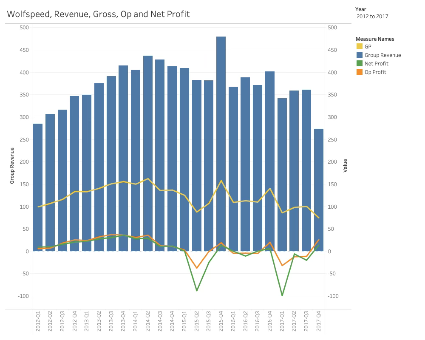Click the Measure Names legend title
Viewport: 425px width, 340px height.
pyautogui.click(x=375, y=39)
